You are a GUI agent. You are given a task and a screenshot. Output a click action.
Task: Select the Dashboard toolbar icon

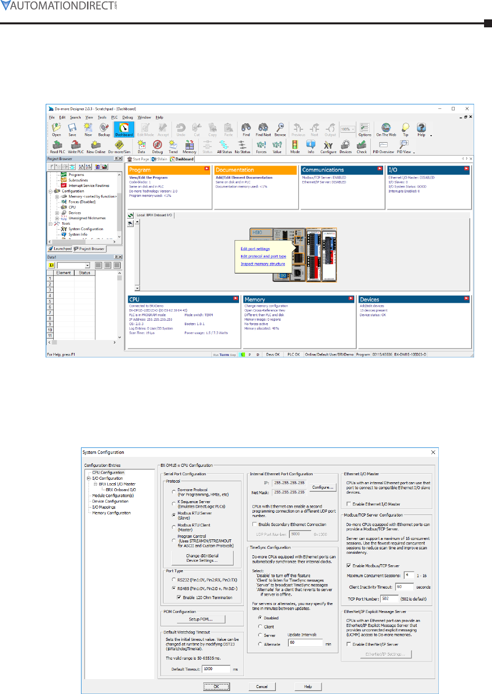[124, 129]
